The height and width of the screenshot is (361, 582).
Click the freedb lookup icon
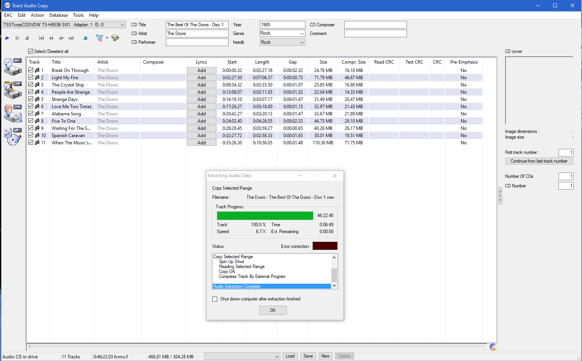(100, 38)
